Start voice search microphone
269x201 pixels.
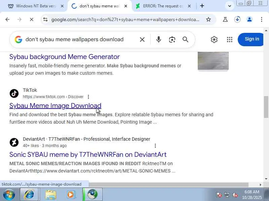tap(158, 40)
